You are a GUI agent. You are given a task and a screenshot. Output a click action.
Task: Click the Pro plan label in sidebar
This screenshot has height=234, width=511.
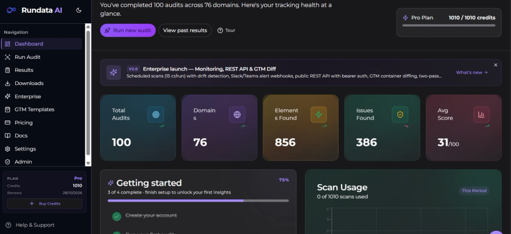(78, 178)
